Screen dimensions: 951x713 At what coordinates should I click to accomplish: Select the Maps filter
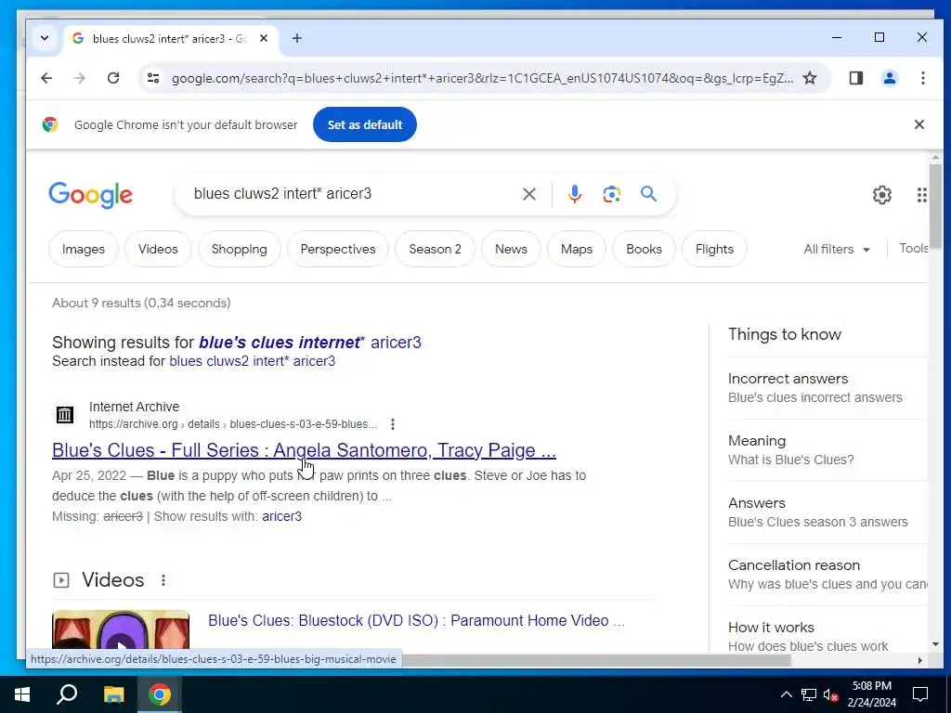576,249
